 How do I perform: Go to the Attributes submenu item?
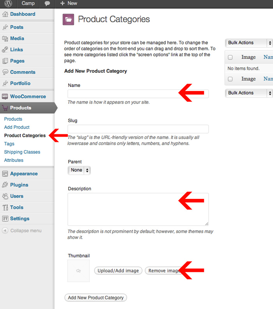coord(14,160)
